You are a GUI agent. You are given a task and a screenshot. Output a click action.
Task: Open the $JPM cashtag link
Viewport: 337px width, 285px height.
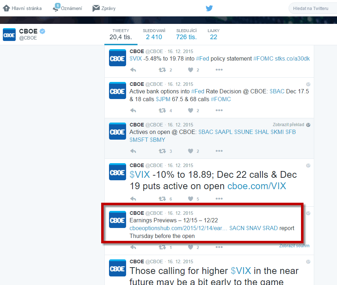pyautogui.click(x=163, y=99)
